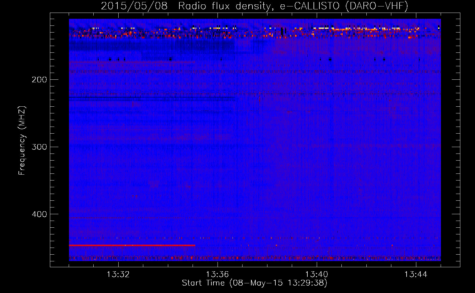Select the 13:36 time axis label
This screenshot has height=293, width=475.
(218, 275)
